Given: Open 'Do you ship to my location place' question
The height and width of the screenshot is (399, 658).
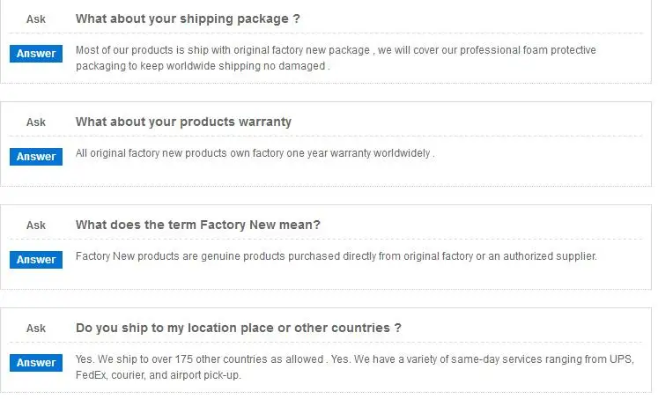Looking at the screenshot, I should tap(238, 328).
